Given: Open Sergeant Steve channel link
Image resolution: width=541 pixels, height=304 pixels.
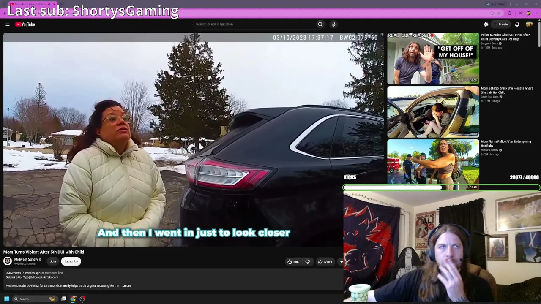Looking at the screenshot, I should click(x=489, y=43).
